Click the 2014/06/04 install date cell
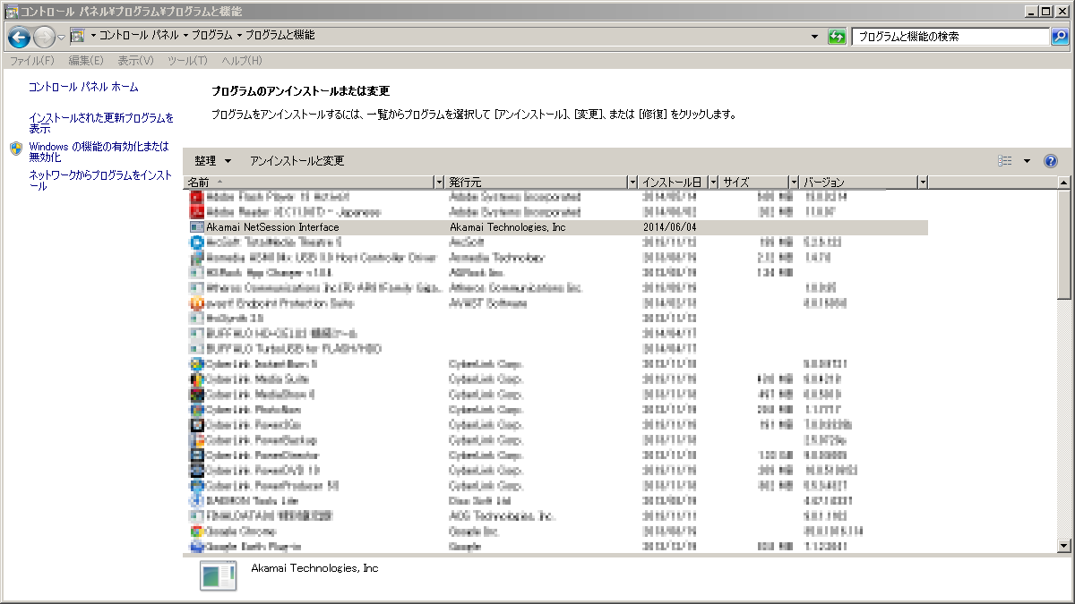The height and width of the screenshot is (604, 1075). (669, 227)
